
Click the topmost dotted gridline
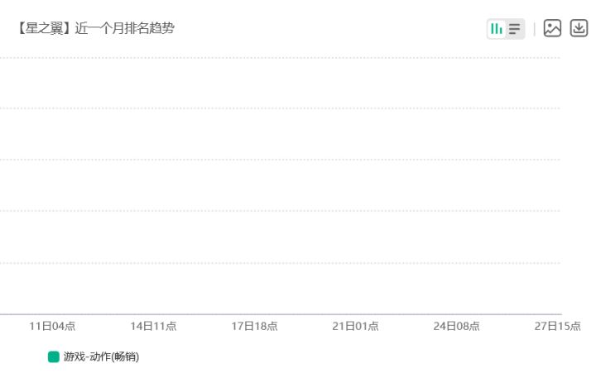click(280, 58)
